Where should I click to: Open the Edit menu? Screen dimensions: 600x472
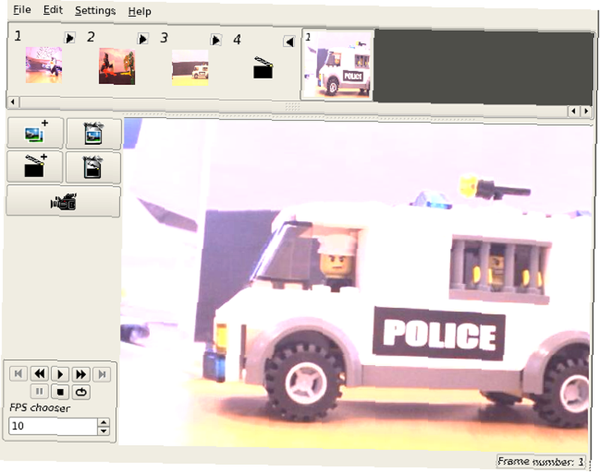point(53,10)
